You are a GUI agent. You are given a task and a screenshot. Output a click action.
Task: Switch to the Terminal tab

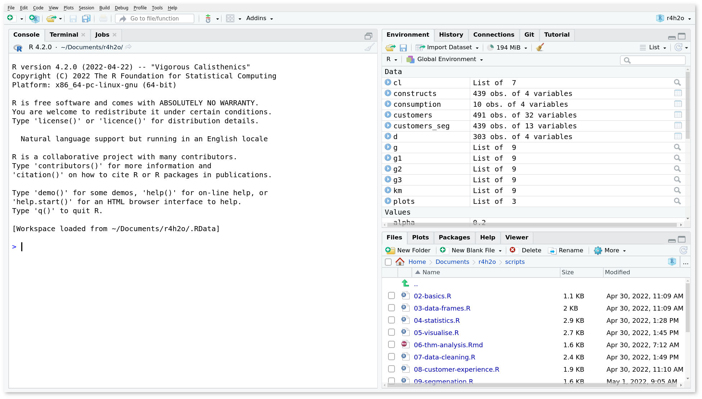click(64, 35)
